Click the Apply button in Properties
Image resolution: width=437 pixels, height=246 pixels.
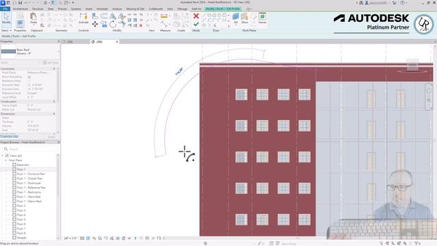point(52,137)
